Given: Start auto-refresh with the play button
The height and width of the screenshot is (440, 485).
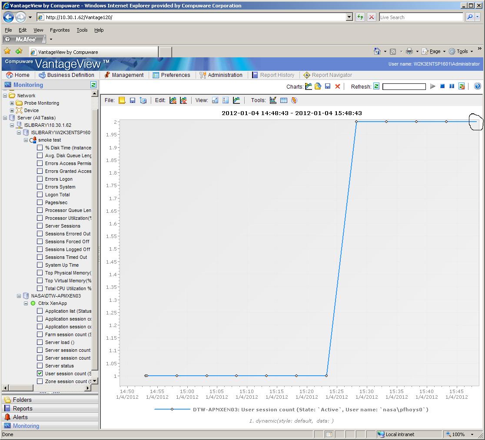Looking at the screenshot, I should point(433,86).
